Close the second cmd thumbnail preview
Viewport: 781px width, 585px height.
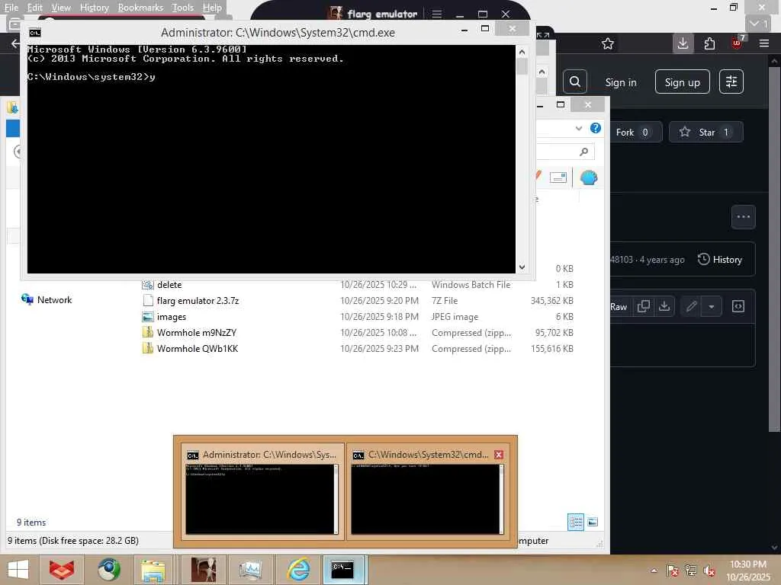[499, 455]
